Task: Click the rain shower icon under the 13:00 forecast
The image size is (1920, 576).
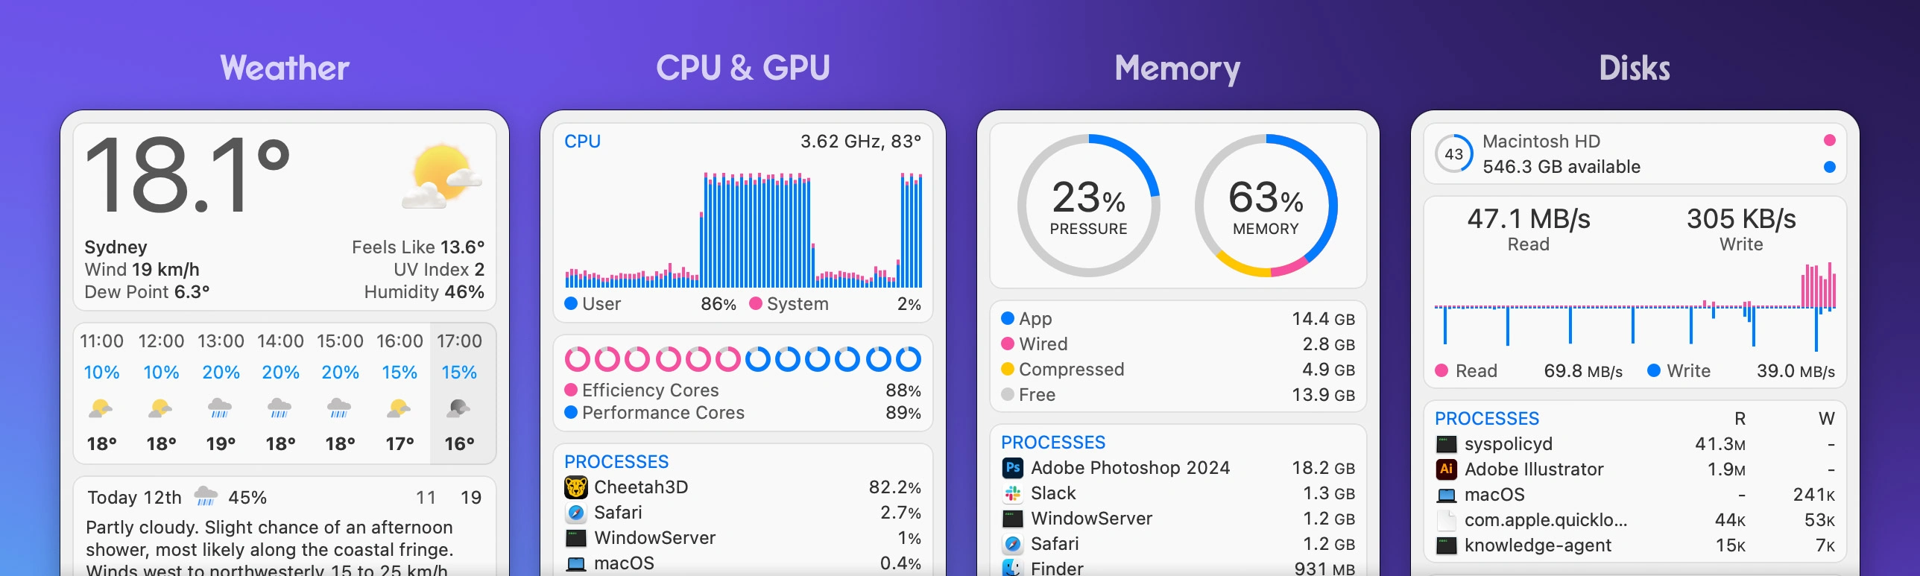Action: [220, 408]
